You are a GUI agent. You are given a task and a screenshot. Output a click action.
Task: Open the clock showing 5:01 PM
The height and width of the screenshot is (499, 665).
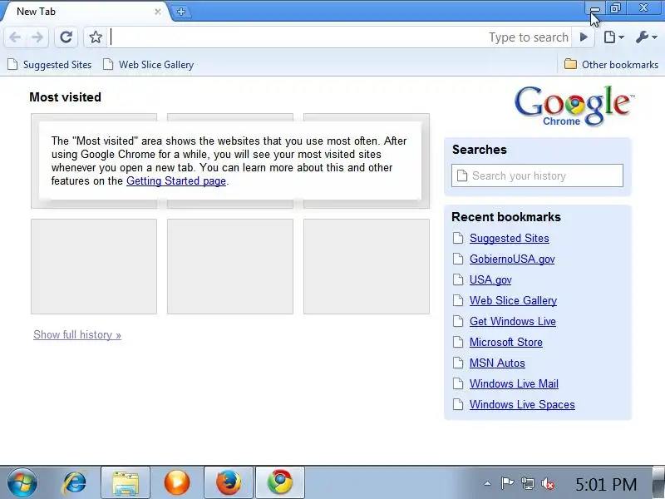click(x=606, y=484)
